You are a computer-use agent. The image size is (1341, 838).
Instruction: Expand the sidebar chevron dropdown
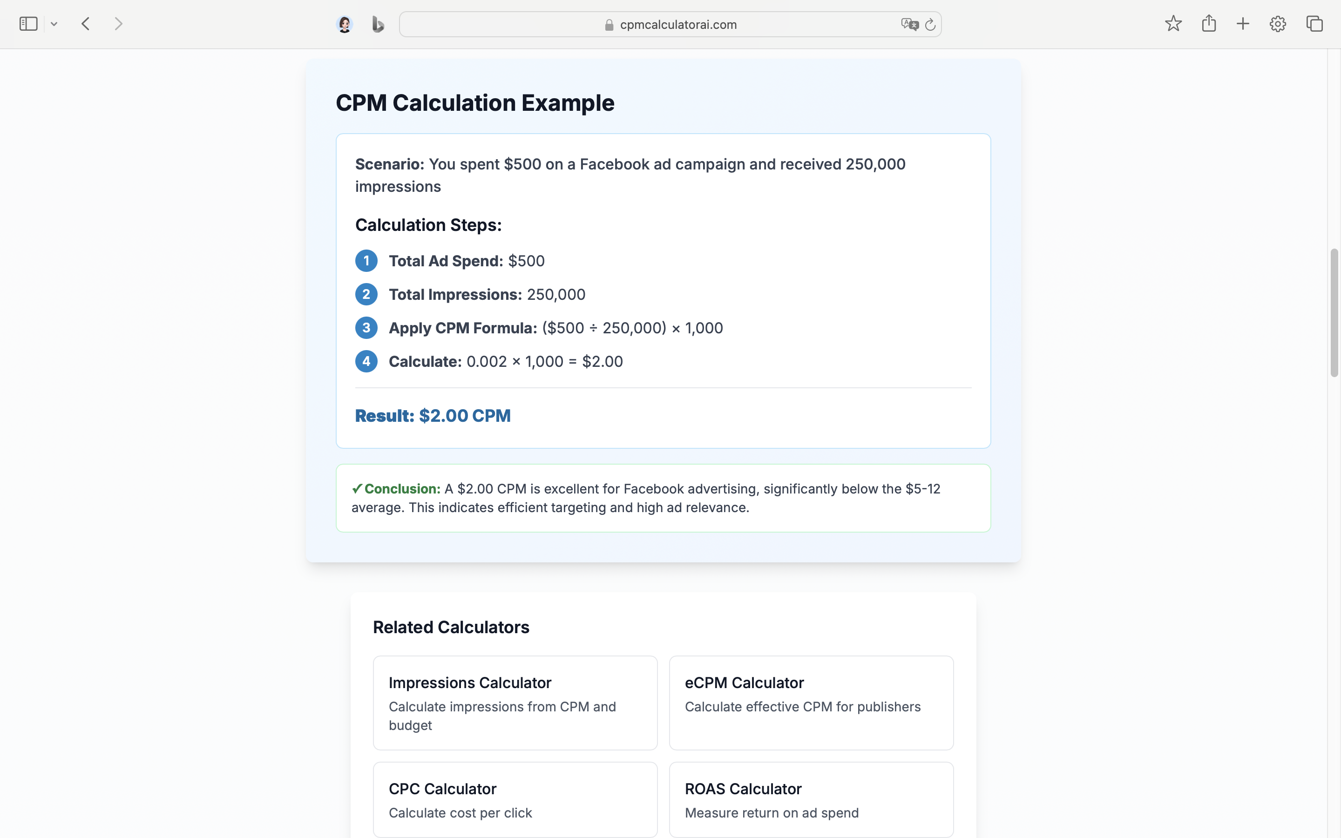tap(54, 23)
